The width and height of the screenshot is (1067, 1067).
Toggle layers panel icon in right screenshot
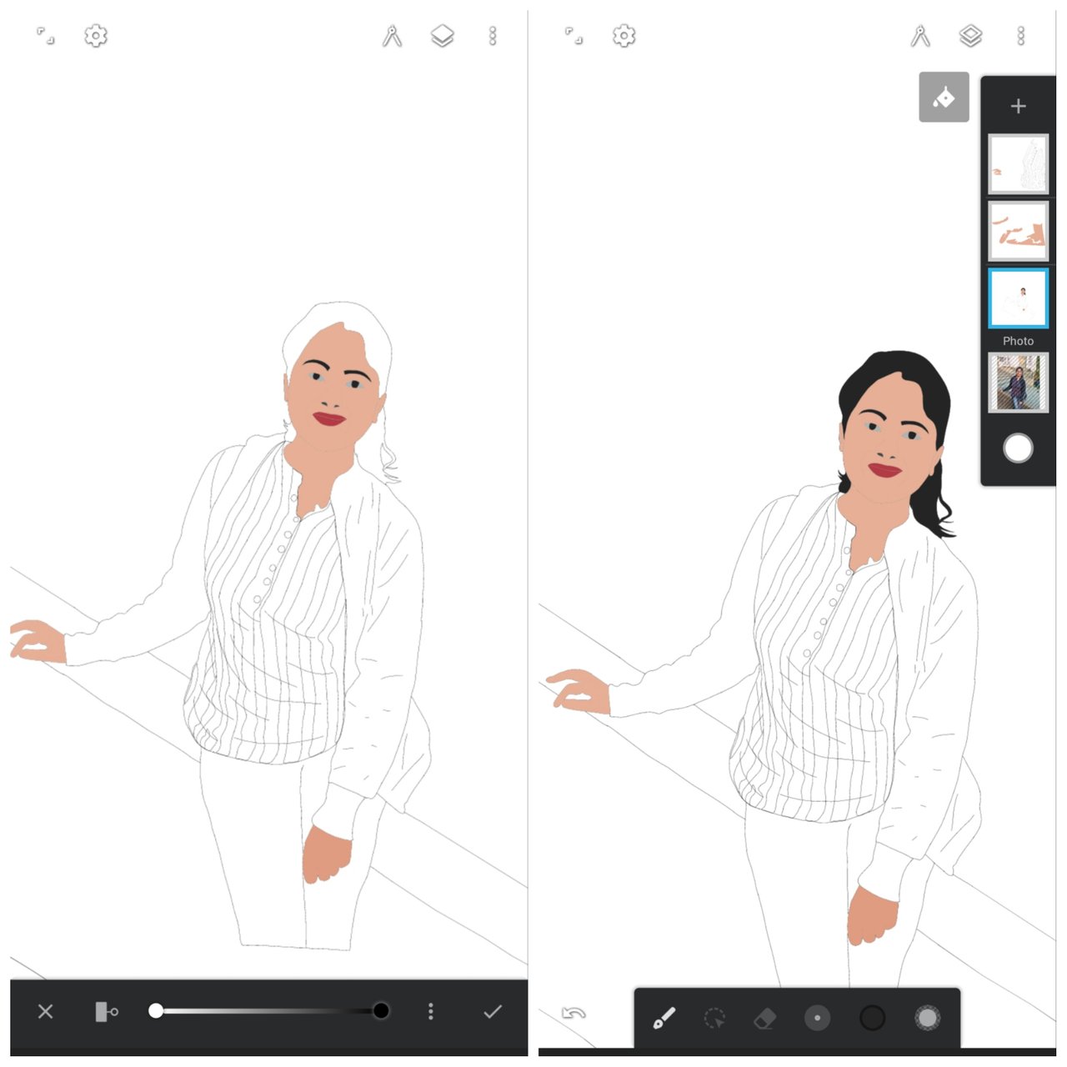(x=970, y=36)
